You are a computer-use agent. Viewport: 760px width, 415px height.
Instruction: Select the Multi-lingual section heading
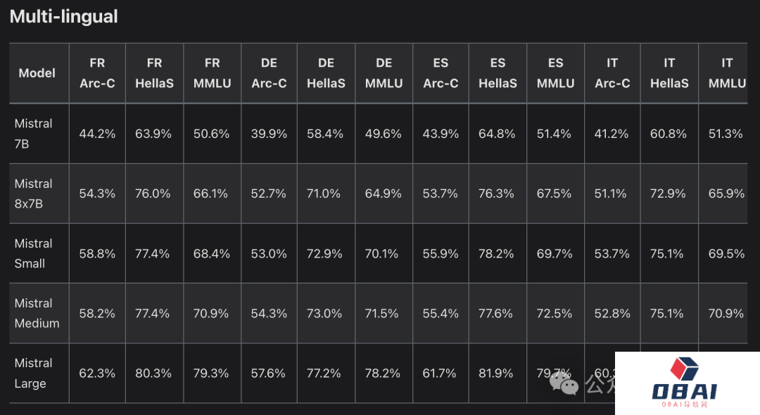pyautogui.click(x=64, y=16)
